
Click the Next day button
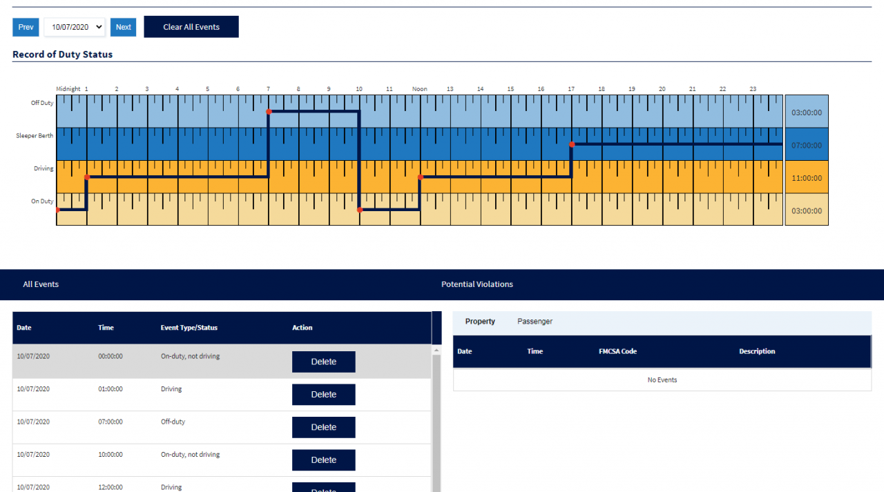123,27
